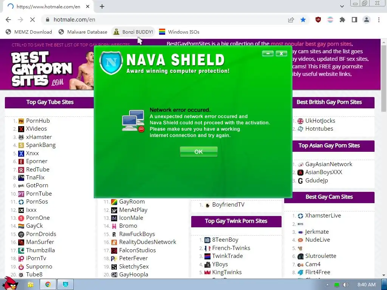
Task: Click the Thumbzilla list entry
Action: click(40, 250)
